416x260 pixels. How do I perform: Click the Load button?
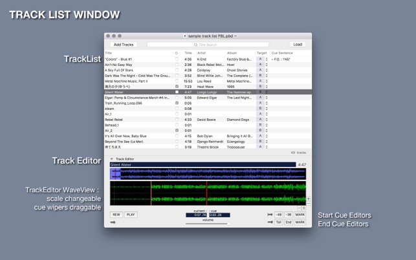point(298,45)
